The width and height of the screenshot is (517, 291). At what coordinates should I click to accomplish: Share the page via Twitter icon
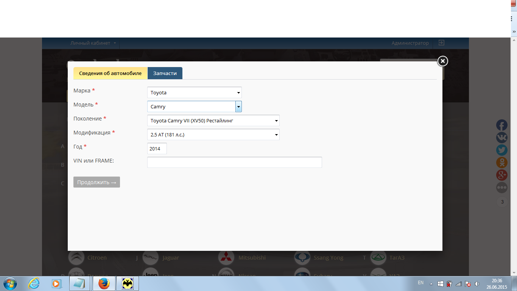502,150
